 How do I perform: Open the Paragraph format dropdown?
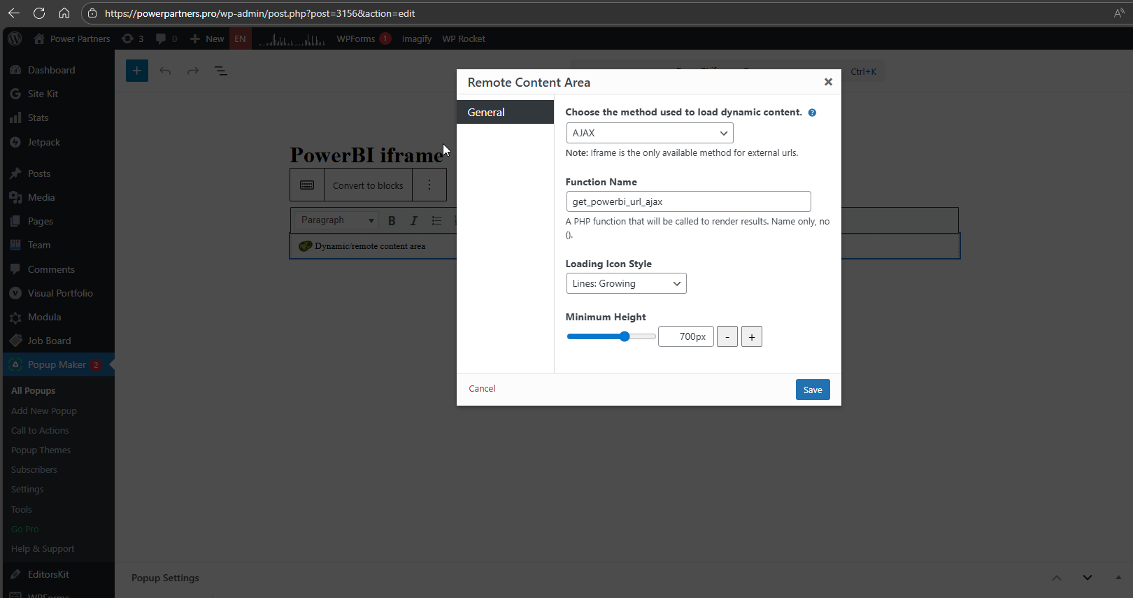click(337, 220)
